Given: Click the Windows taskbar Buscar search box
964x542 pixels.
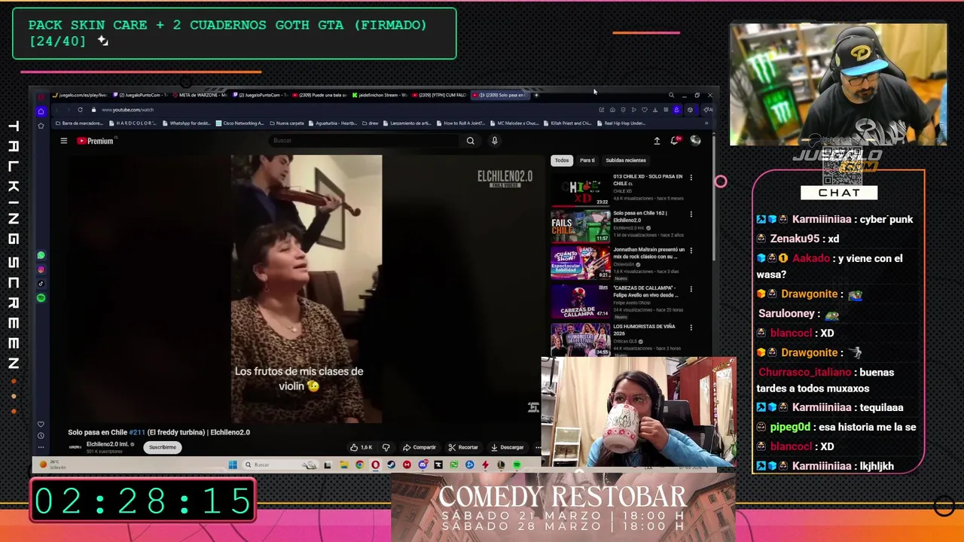Looking at the screenshot, I should [279, 465].
